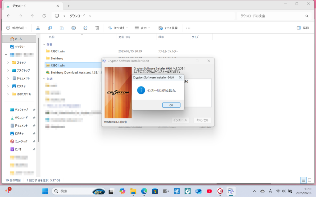Screen dimensions: 316x197
Task: Click the Share icon in Explorer toolbar
Action: pyautogui.click(x=85, y=28)
